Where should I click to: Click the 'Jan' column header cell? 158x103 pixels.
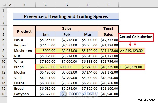(x=46, y=34)
